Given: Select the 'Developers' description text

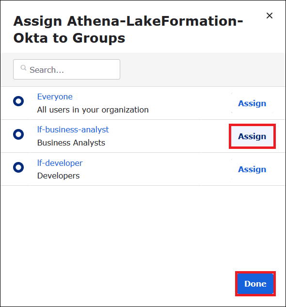Looking at the screenshot, I should pos(58,176).
